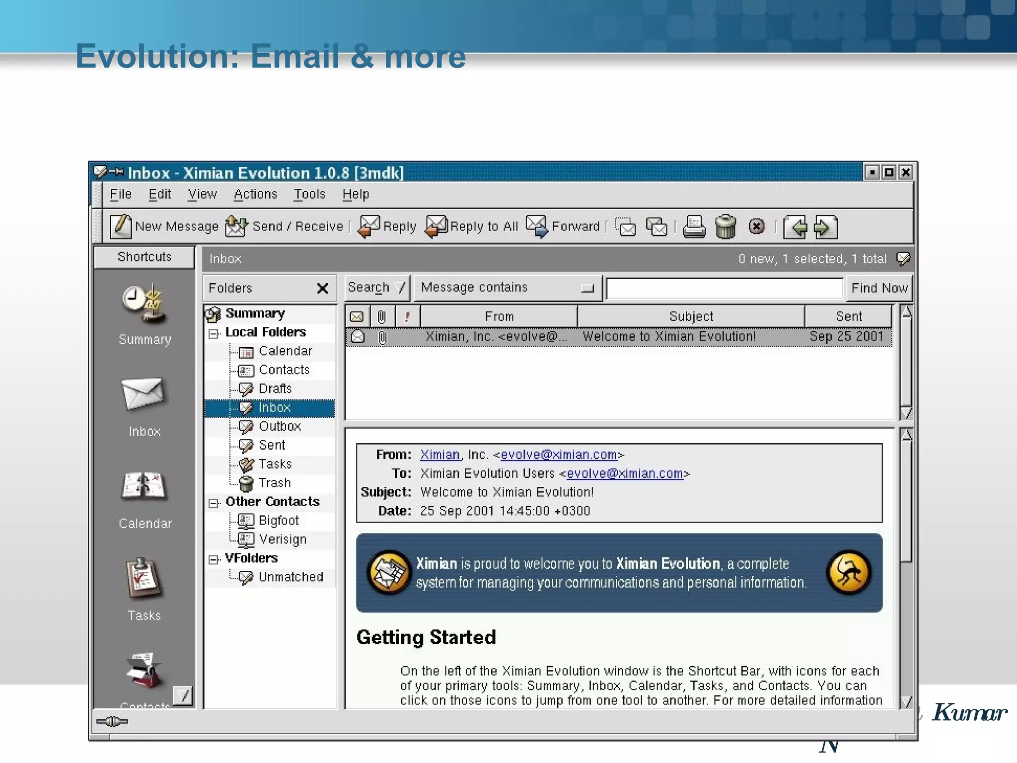This screenshot has height=763, width=1017.
Task: Click the Copy message toolbar icon
Action: (x=656, y=227)
